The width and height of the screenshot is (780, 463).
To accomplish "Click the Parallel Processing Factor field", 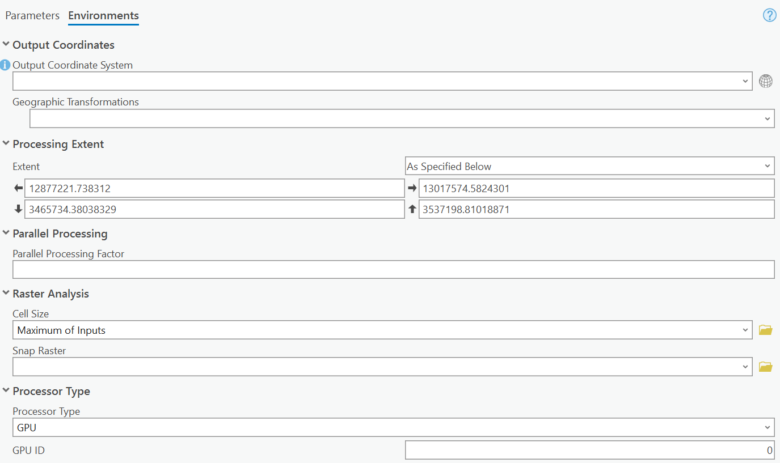I will tap(393, 270).
